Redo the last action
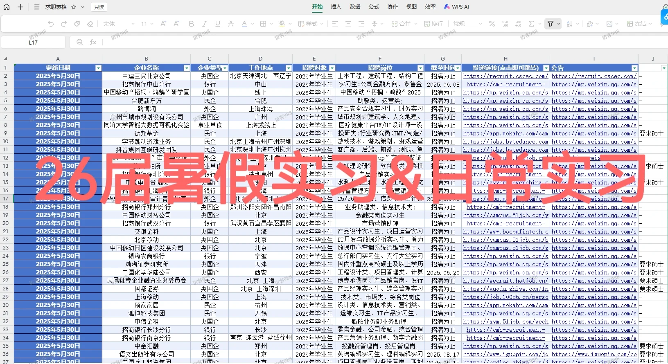The image size is (668, 364). coord(64,24)
